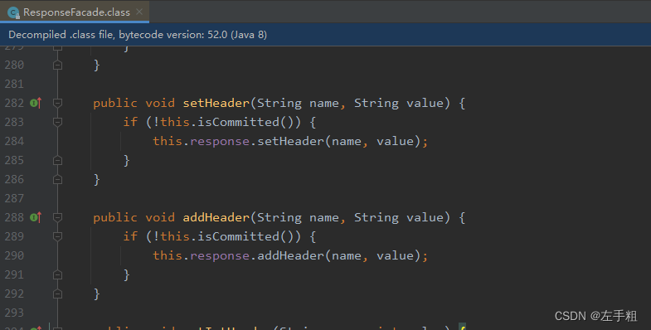
Task: Click line number 282 in the gutter
Action: (15, 103)
